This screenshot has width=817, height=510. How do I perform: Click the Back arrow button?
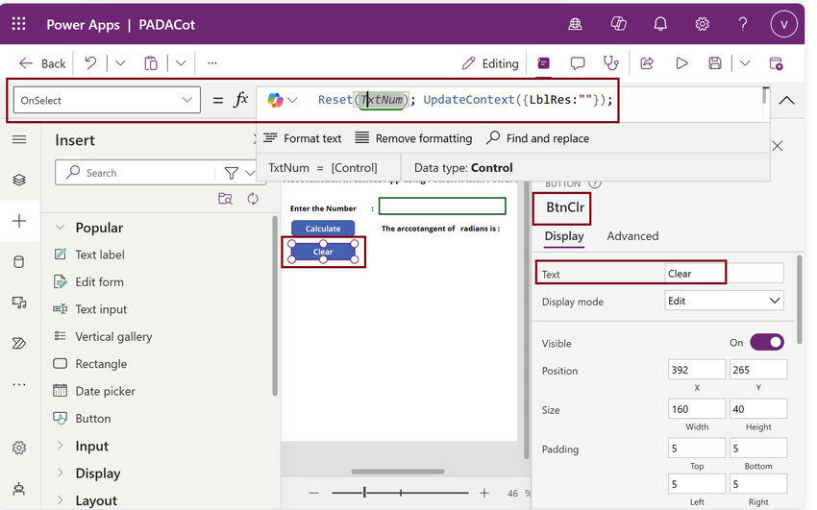coord(42,63)
